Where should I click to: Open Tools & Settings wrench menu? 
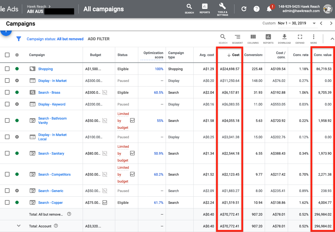tap(222, 9)
